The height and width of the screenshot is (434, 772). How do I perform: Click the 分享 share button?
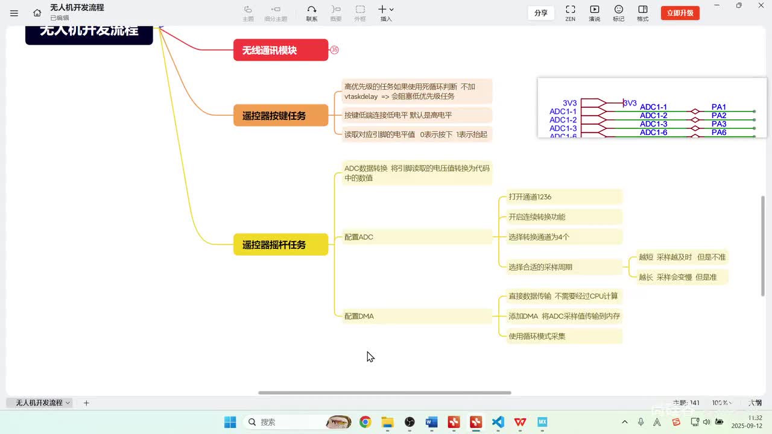click(541, 13)
